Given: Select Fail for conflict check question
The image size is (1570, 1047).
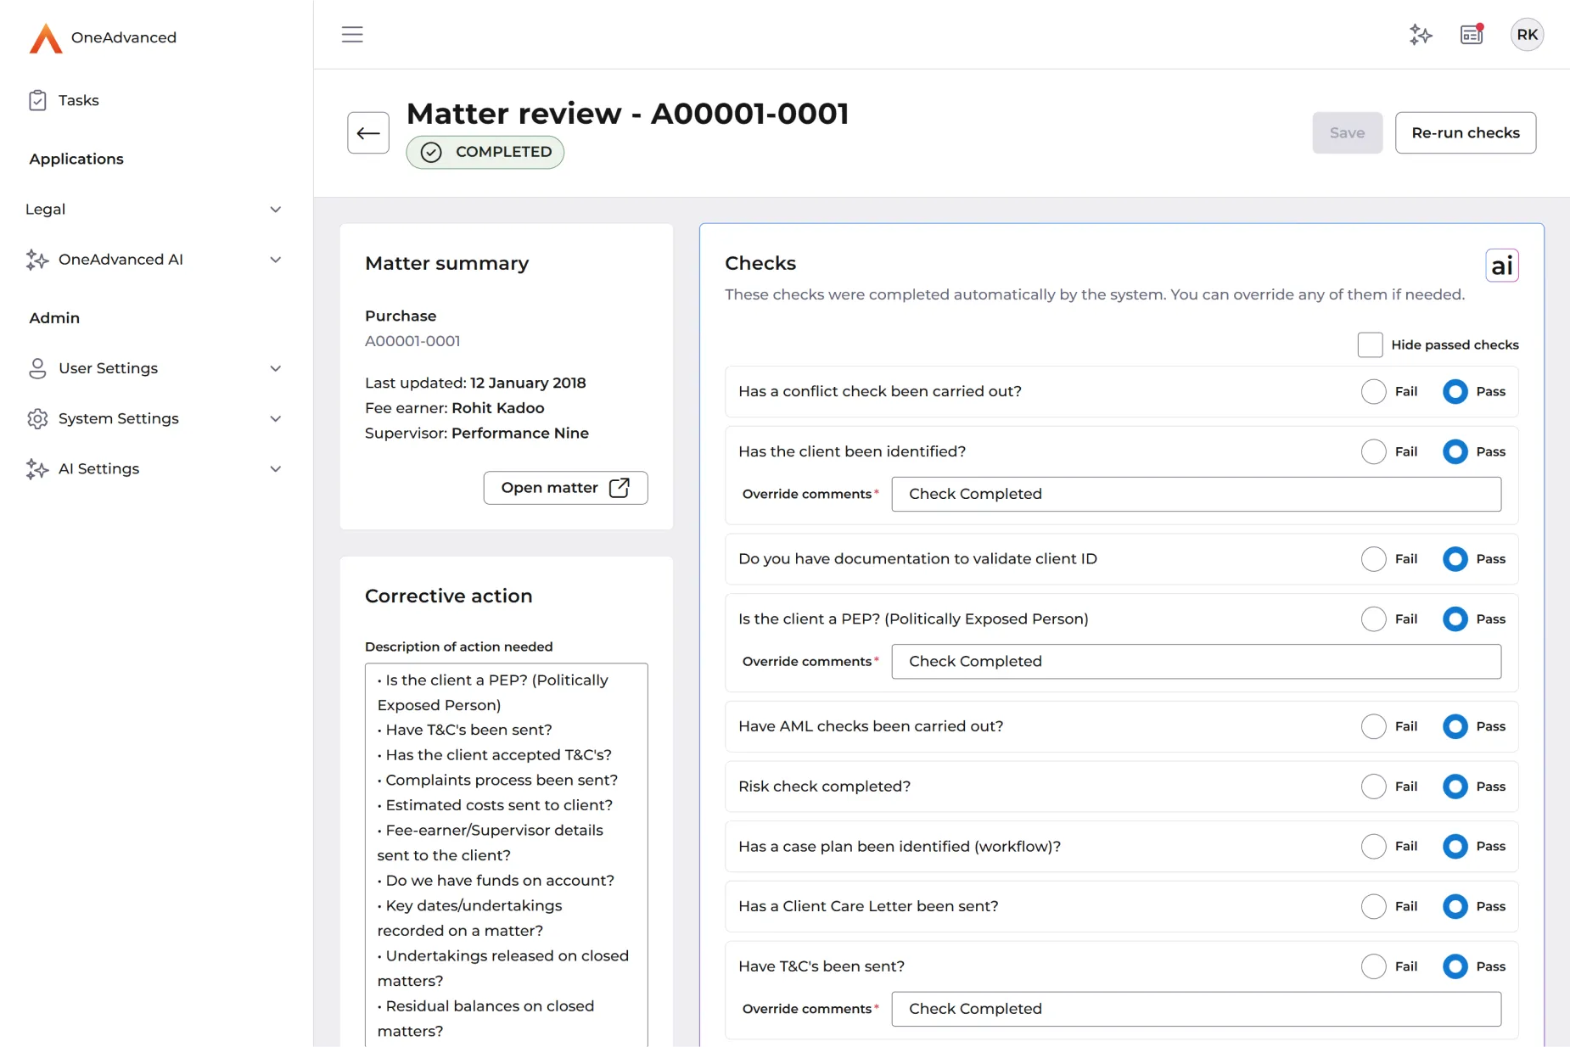Looking at the screenshot, I should point(1373,392).
